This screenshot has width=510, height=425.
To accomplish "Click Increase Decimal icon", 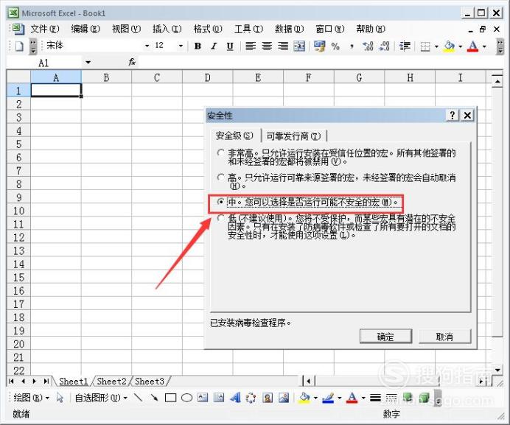I will tap(368, 46).
